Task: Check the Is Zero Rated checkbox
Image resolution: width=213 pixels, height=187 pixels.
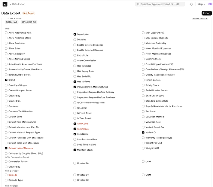Action: click(75, 118)
